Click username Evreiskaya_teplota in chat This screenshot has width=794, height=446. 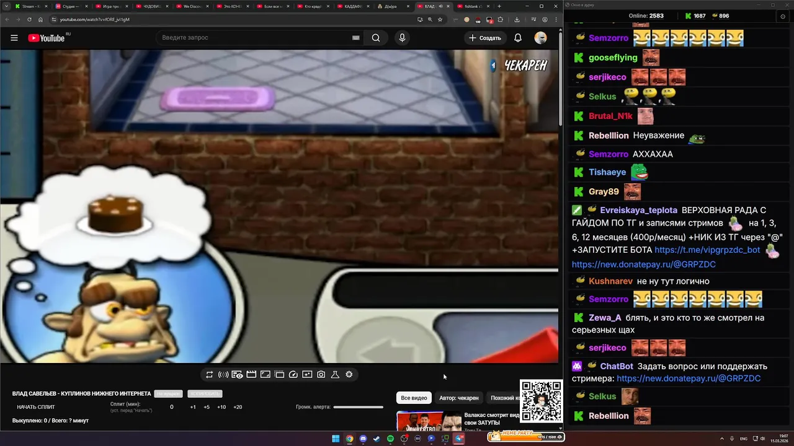click(638, 211)
